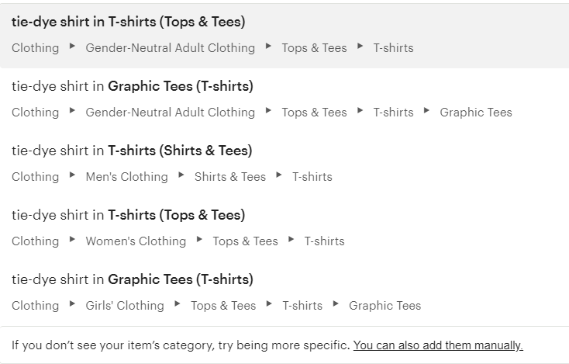Click Graphic Tees at end of second breadcrumb
569x364 pixels.
point(476,113)
